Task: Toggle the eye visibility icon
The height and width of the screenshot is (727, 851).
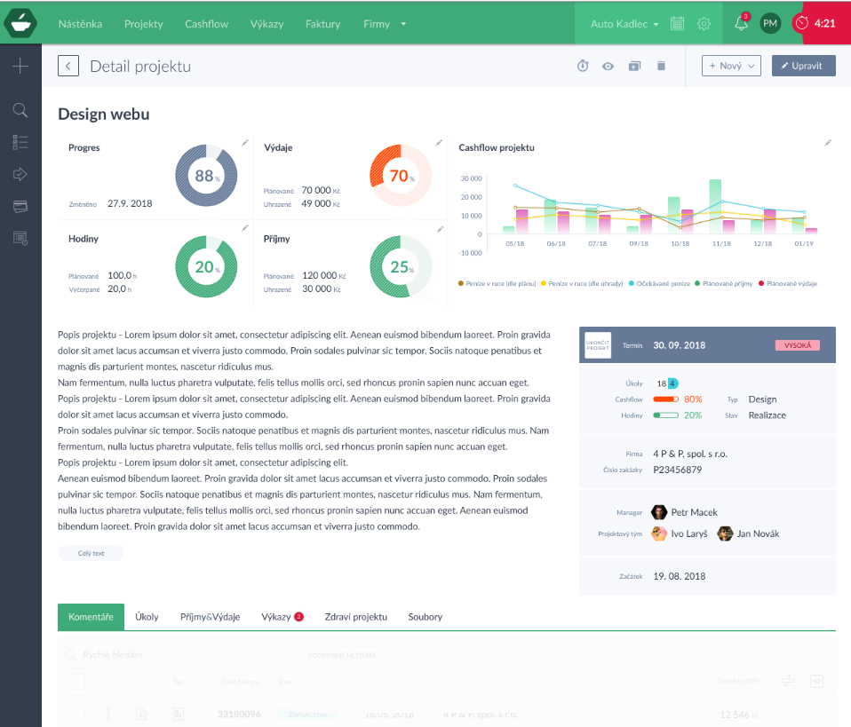Action: coord(608,66)
